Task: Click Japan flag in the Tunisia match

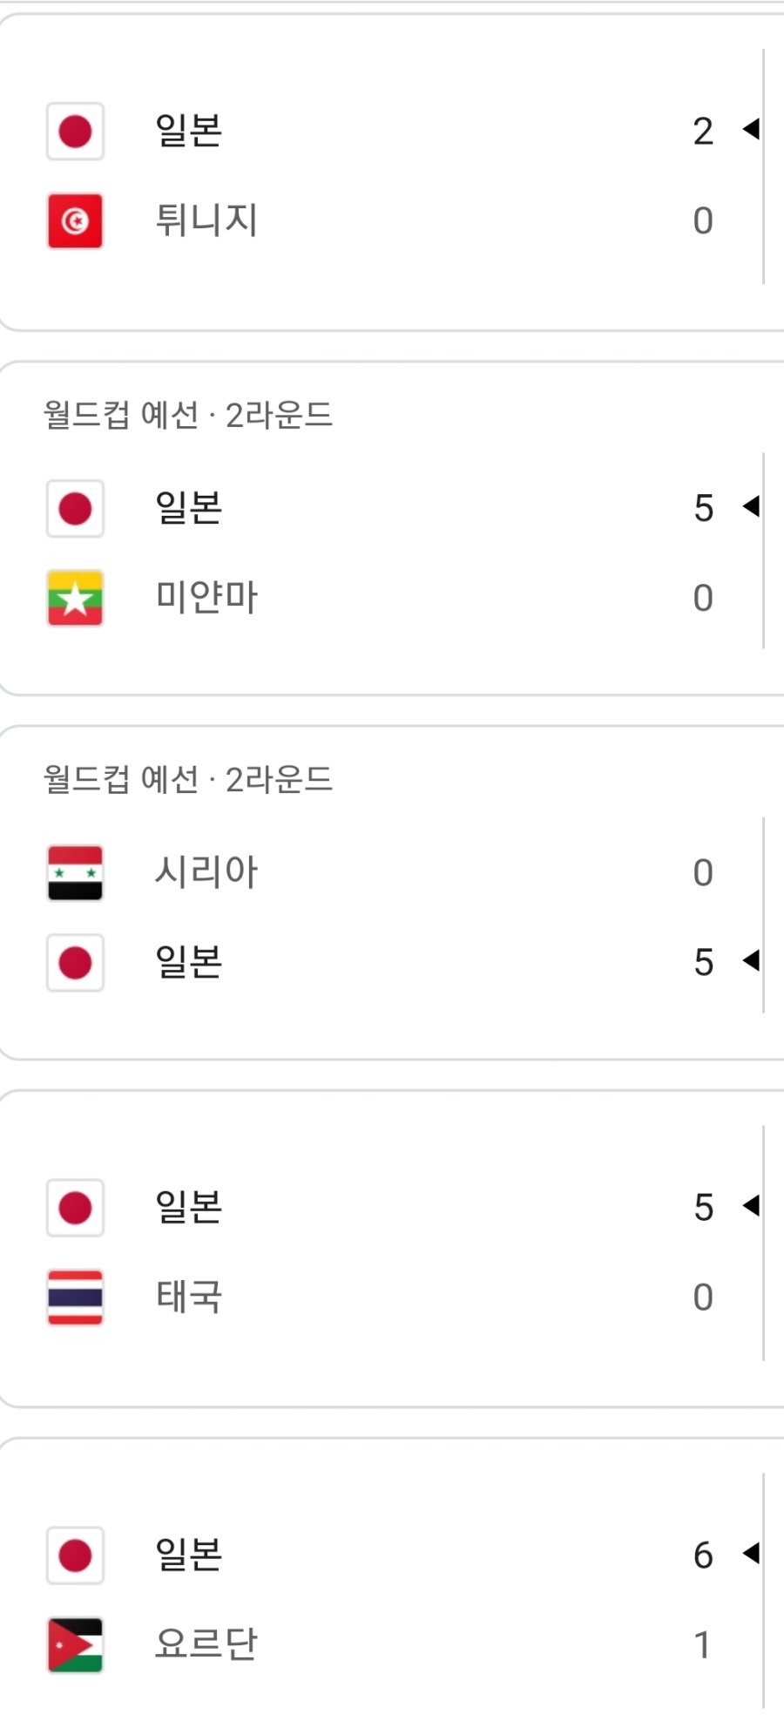Action: tap(75, 132)
